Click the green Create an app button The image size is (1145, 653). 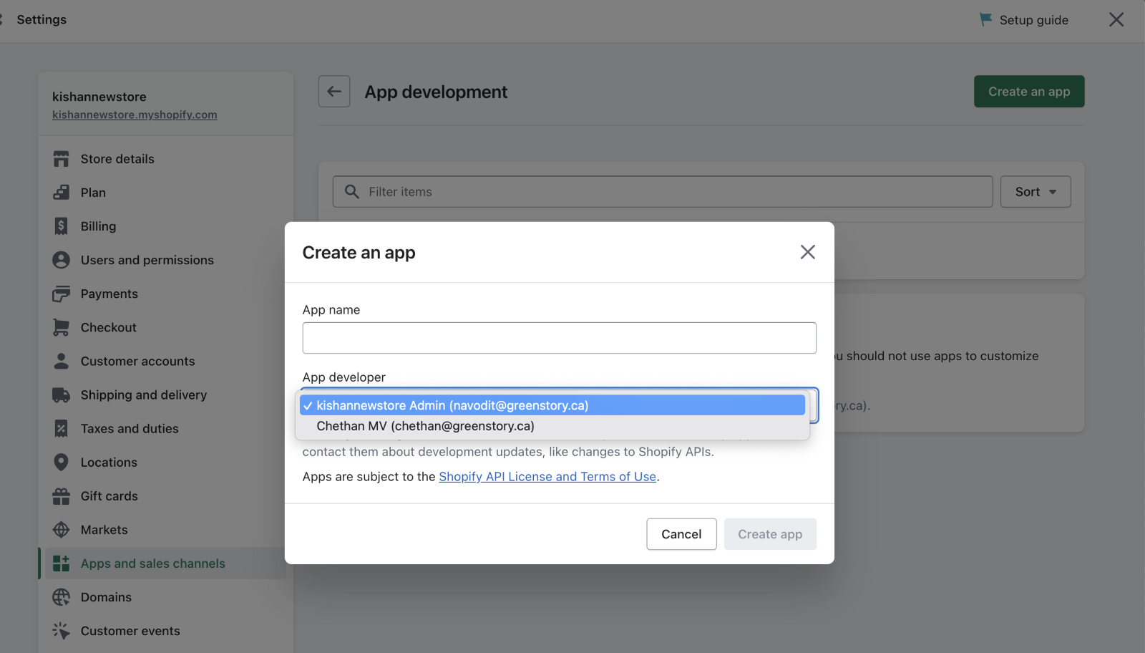click(x=1029, y=91)
